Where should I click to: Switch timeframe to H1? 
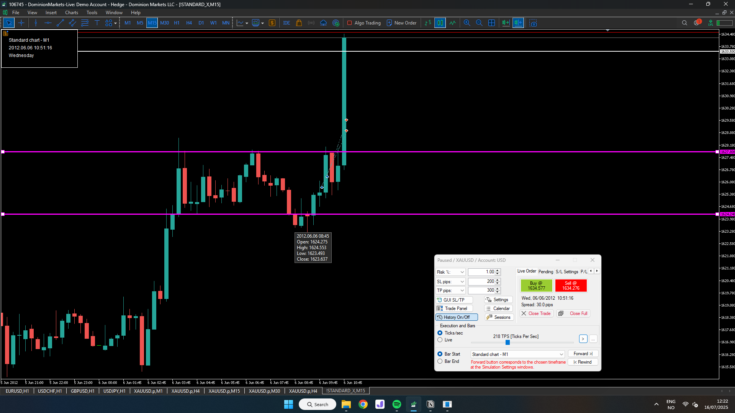coord(177,23)
